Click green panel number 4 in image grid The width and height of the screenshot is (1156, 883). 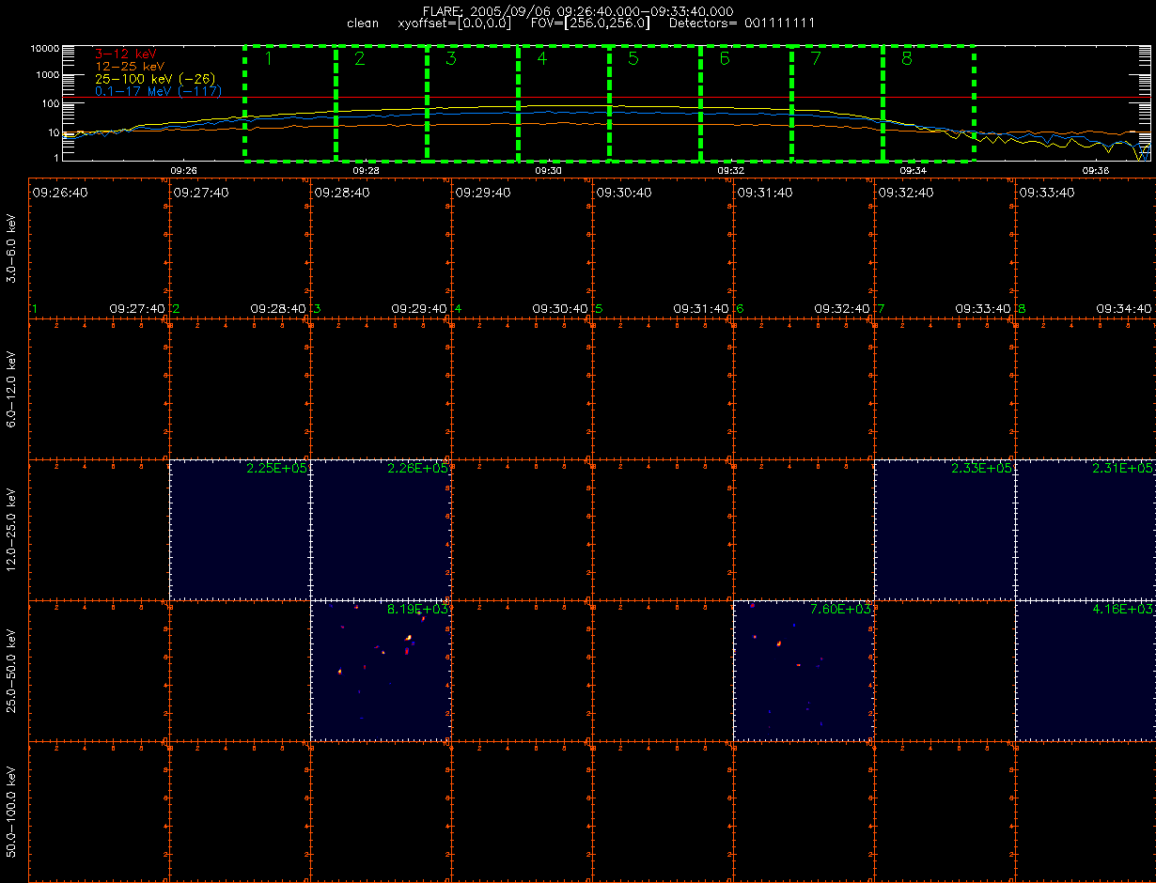[458, 309]
